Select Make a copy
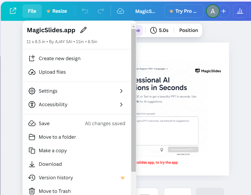This screenshot has width=251, height=195. click(77, 151)
